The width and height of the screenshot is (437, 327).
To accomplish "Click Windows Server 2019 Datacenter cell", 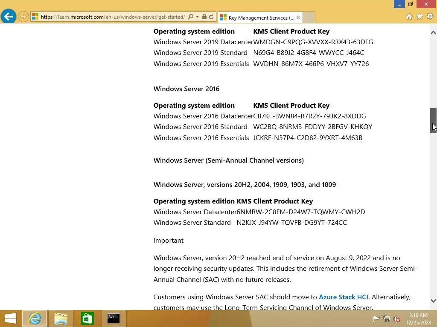I will coord(203,42).
